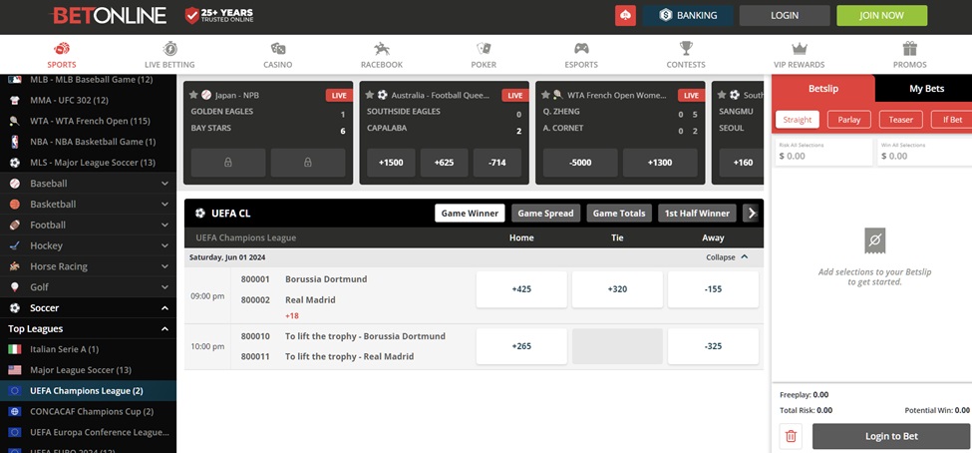Open Promos gift icon
The image size is (972, 453).
point(909,49)
